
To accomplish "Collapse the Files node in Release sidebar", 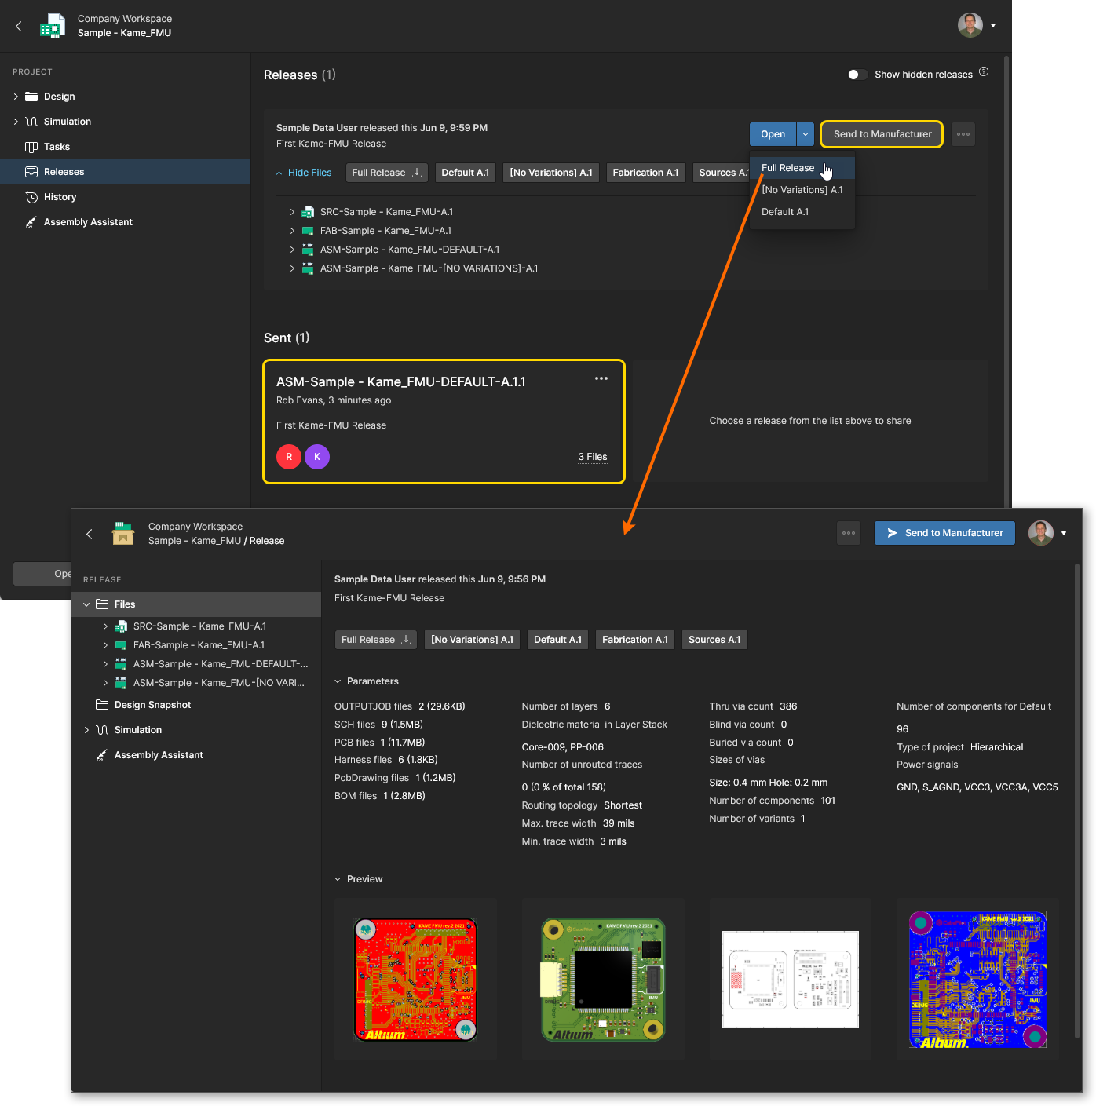I will pyautogui.click(x=86, y=604).
